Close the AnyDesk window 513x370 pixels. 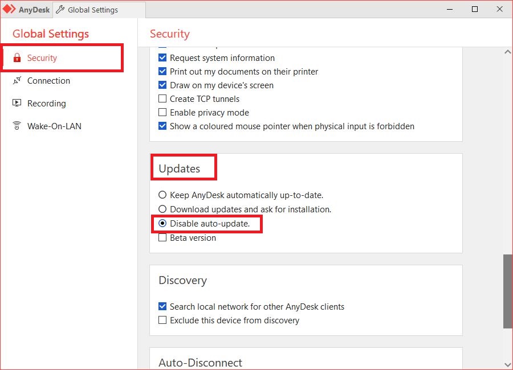(499, 9)
